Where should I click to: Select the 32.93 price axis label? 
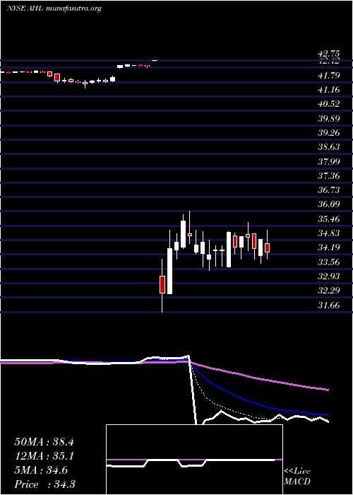[x=329, y=276]
